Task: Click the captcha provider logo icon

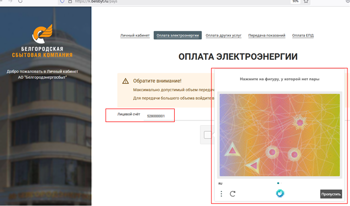Action: 280,194
